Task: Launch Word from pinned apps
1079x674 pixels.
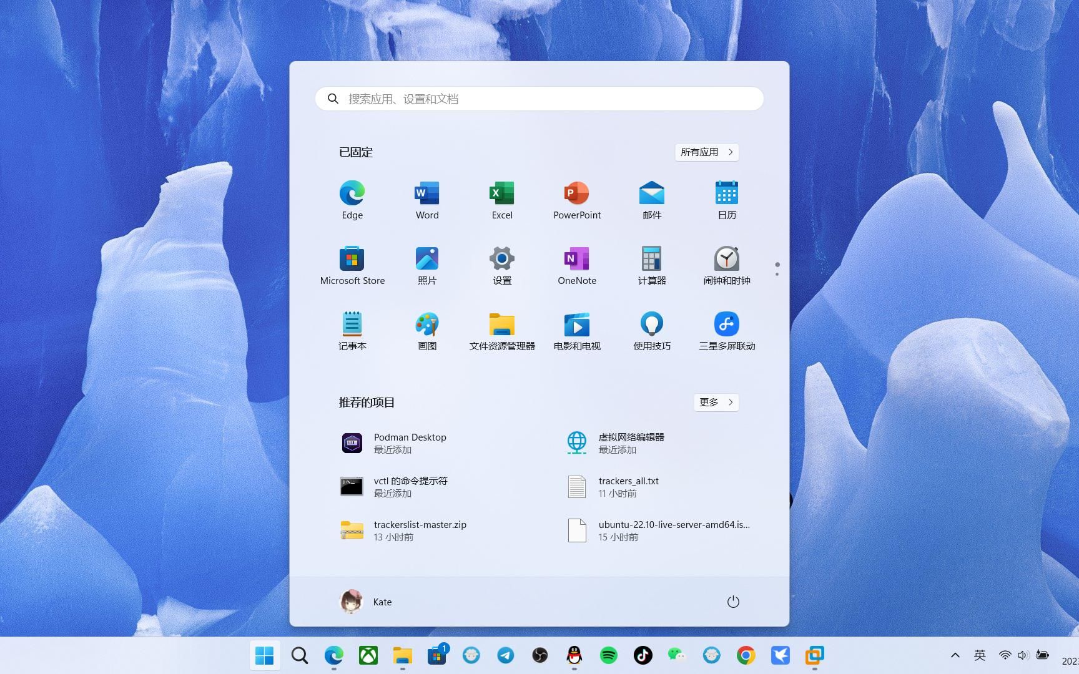Action: click(427, 200)
